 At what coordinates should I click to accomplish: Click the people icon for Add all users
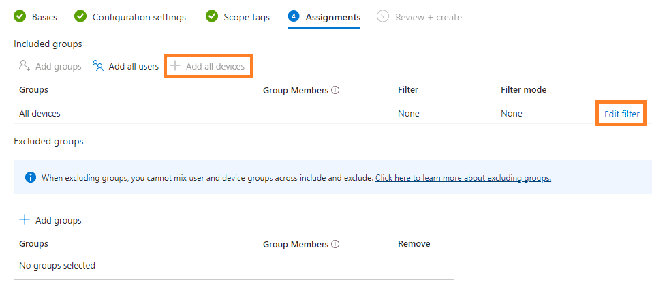click(98, 66)
